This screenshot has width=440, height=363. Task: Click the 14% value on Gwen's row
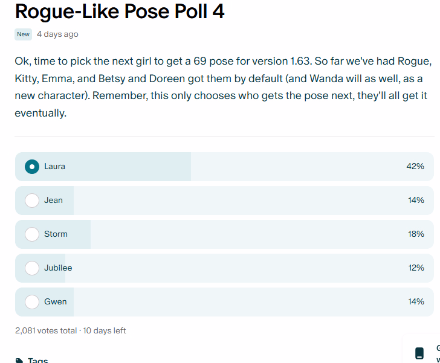click(416, 301)
